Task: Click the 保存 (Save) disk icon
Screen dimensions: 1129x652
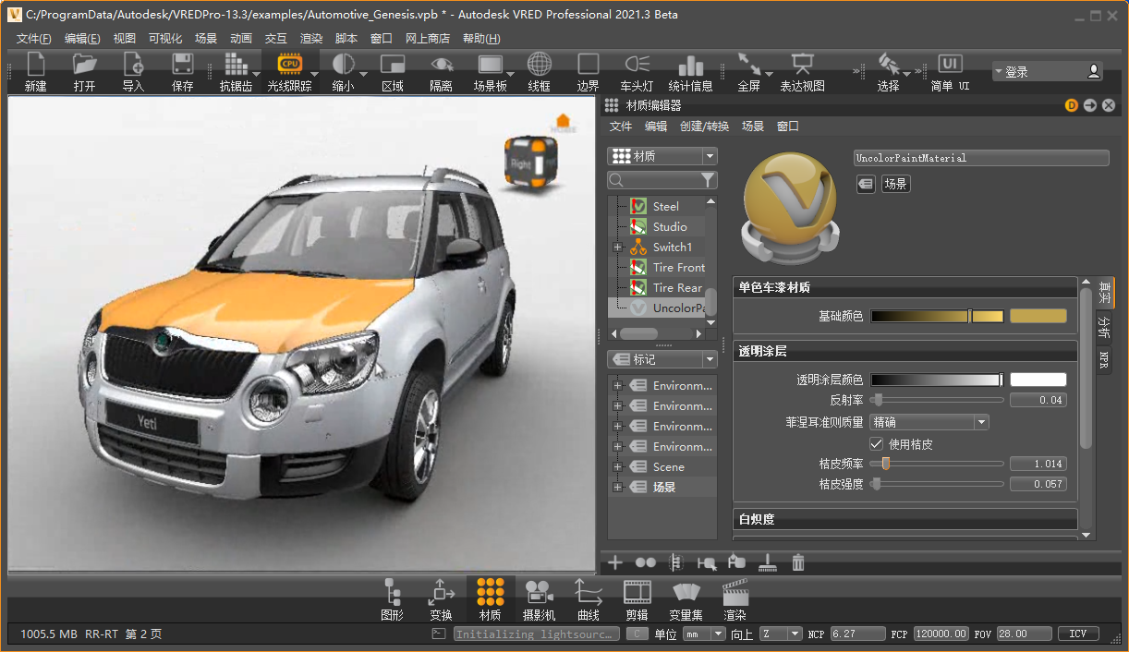Action: (183, 65)
